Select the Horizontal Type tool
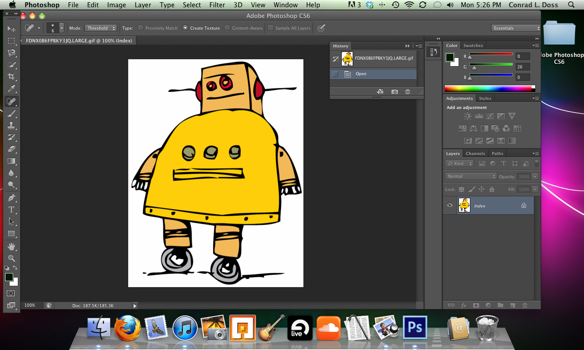The height and width of the screenshot is (350, 584). [x=11, y=210]
